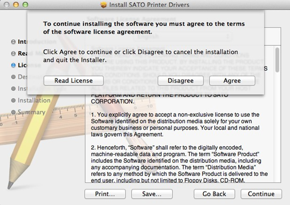This screenshot has width=290, height=205.
Task: Go Back to previous installer step
Action: [x=214, y=194]
